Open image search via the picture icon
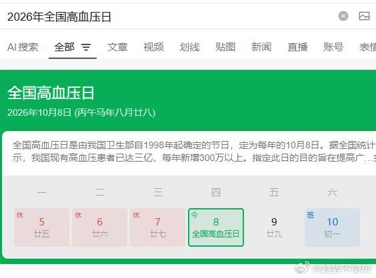 364,16
